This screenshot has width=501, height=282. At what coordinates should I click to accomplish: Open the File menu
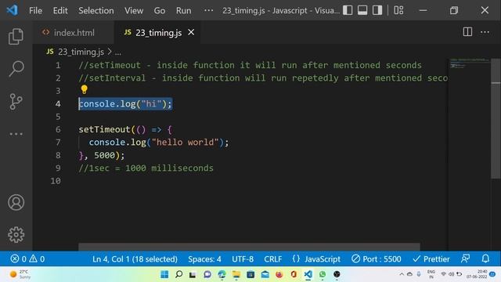35,10
